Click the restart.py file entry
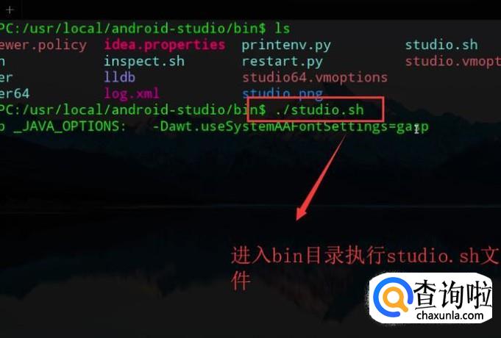Image resolution: width=501 pixels, height=338 pixels. (x=282, y=62)
